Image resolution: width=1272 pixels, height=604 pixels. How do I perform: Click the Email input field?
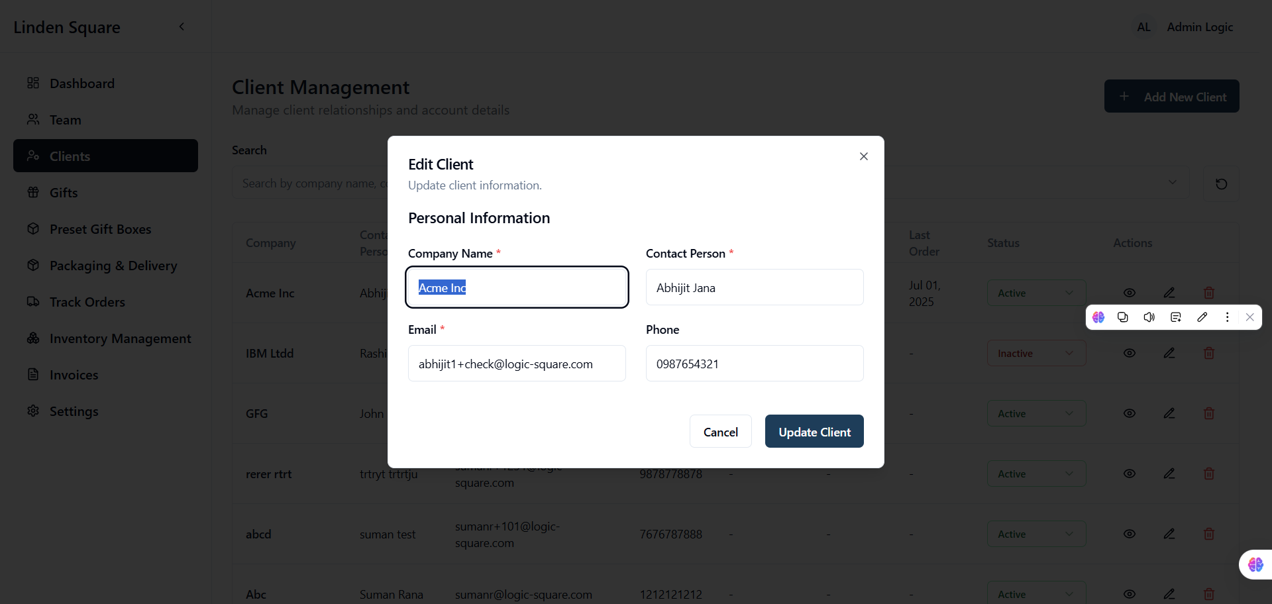click(517, 364)
